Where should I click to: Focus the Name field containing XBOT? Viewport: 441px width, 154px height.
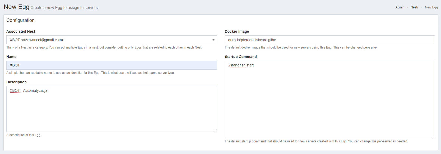(111, 65)
